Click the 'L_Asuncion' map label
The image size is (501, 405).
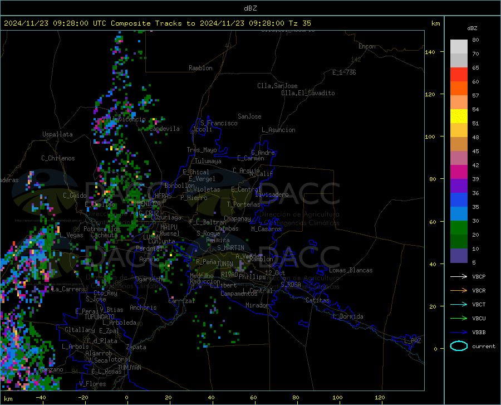[278, 130]
